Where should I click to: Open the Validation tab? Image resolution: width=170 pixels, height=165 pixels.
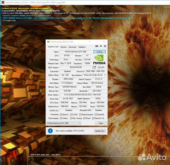click(x=82, y=47)
